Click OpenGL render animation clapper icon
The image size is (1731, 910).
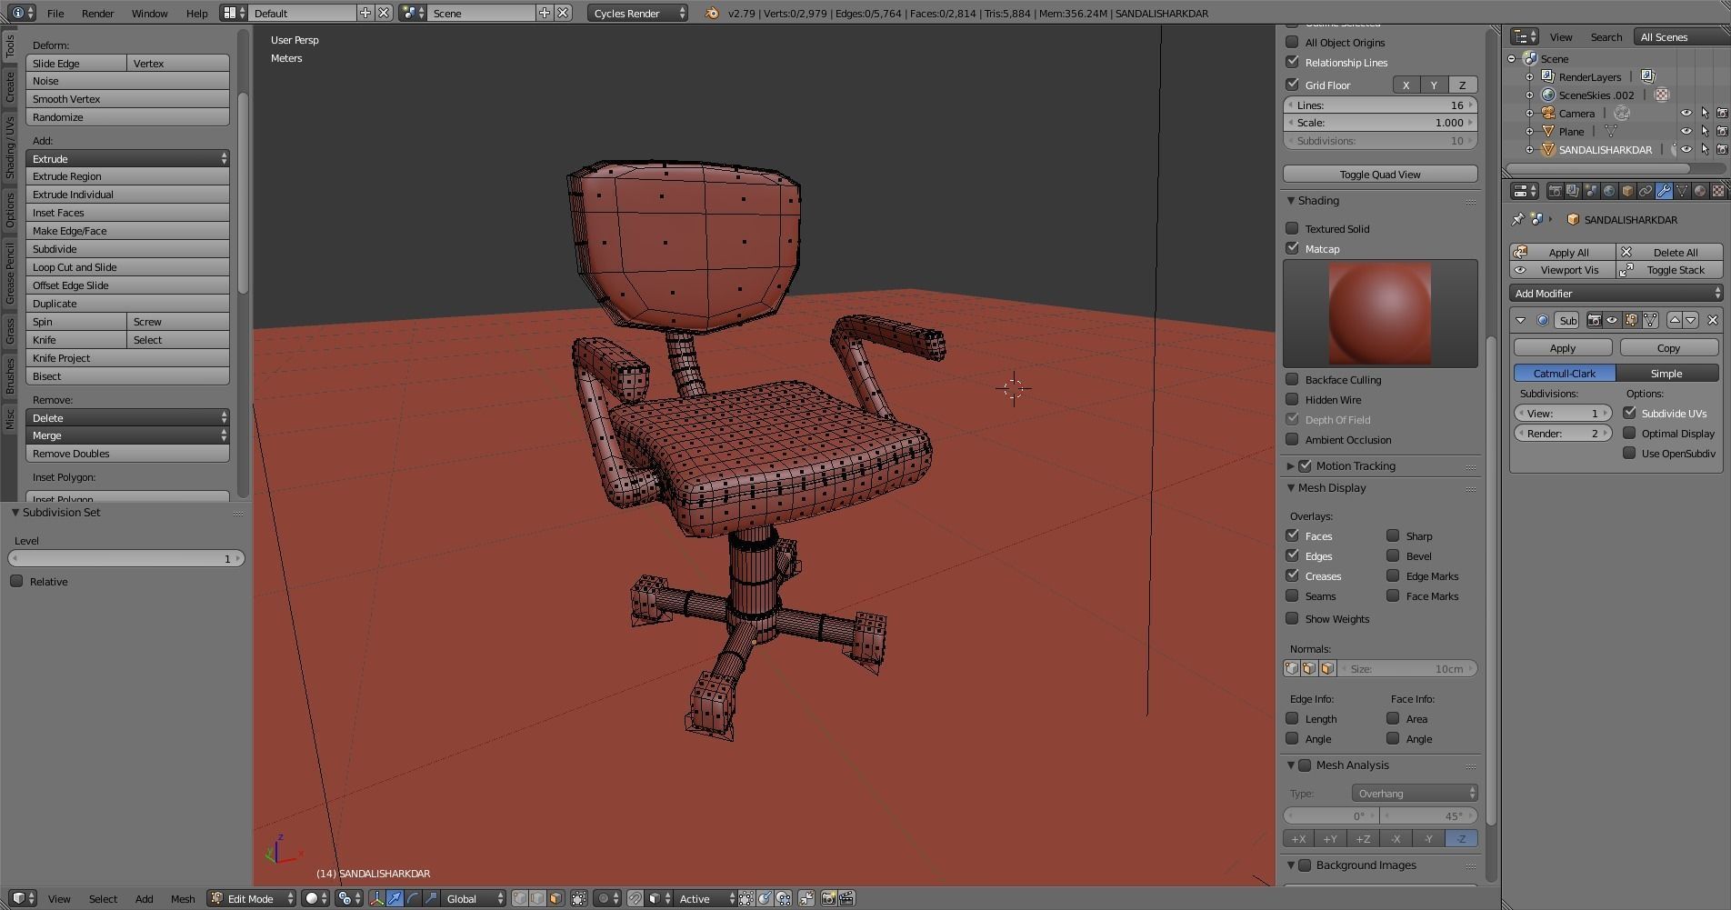click(846, 898)
